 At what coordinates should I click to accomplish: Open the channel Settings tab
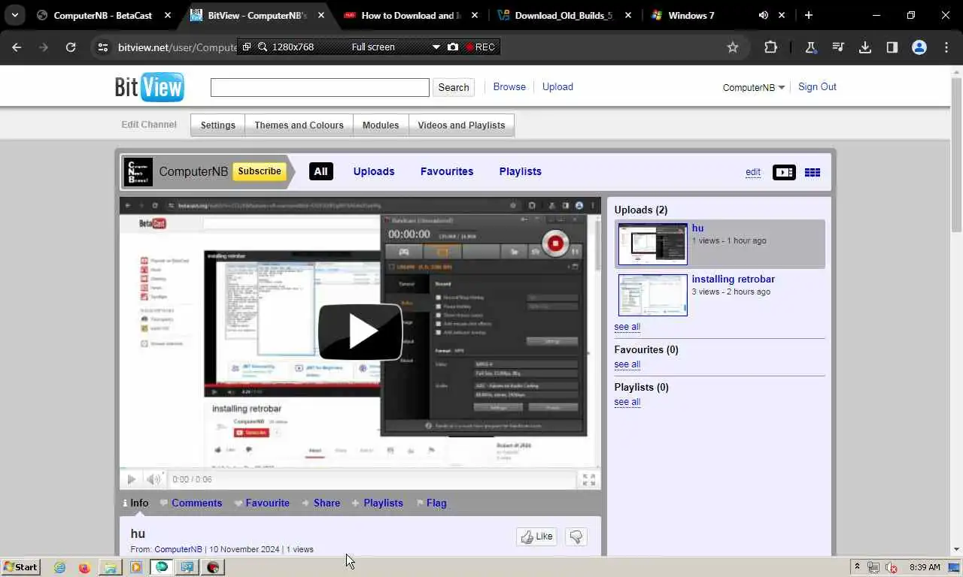pos(218,125)
